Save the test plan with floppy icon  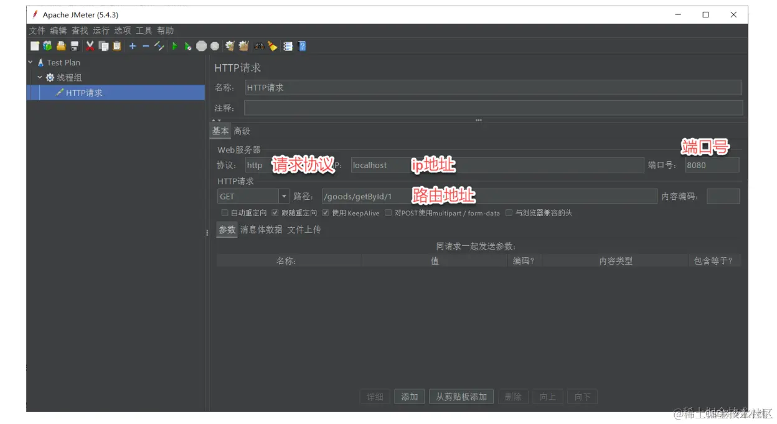(x=75, y=46)
